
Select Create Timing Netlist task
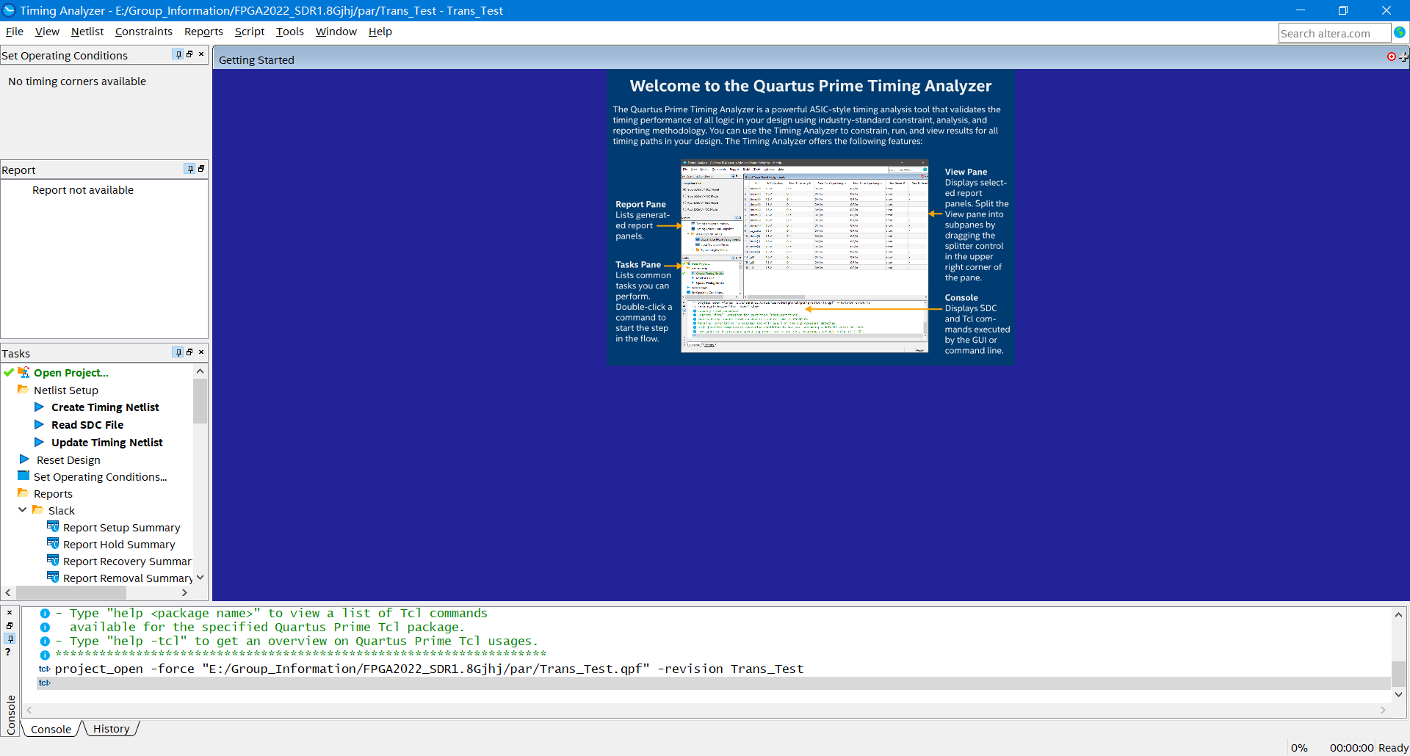tap(105, 407)
